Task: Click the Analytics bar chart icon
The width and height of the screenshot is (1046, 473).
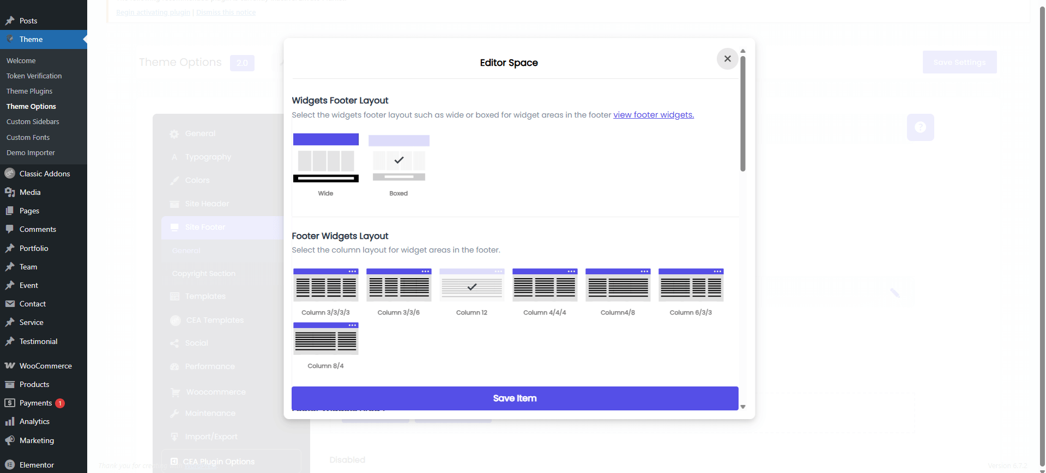Action: pos(10,421)
